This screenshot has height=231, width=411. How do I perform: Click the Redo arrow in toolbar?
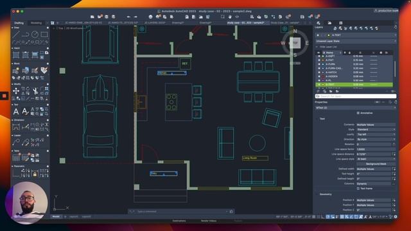[136, 17]
